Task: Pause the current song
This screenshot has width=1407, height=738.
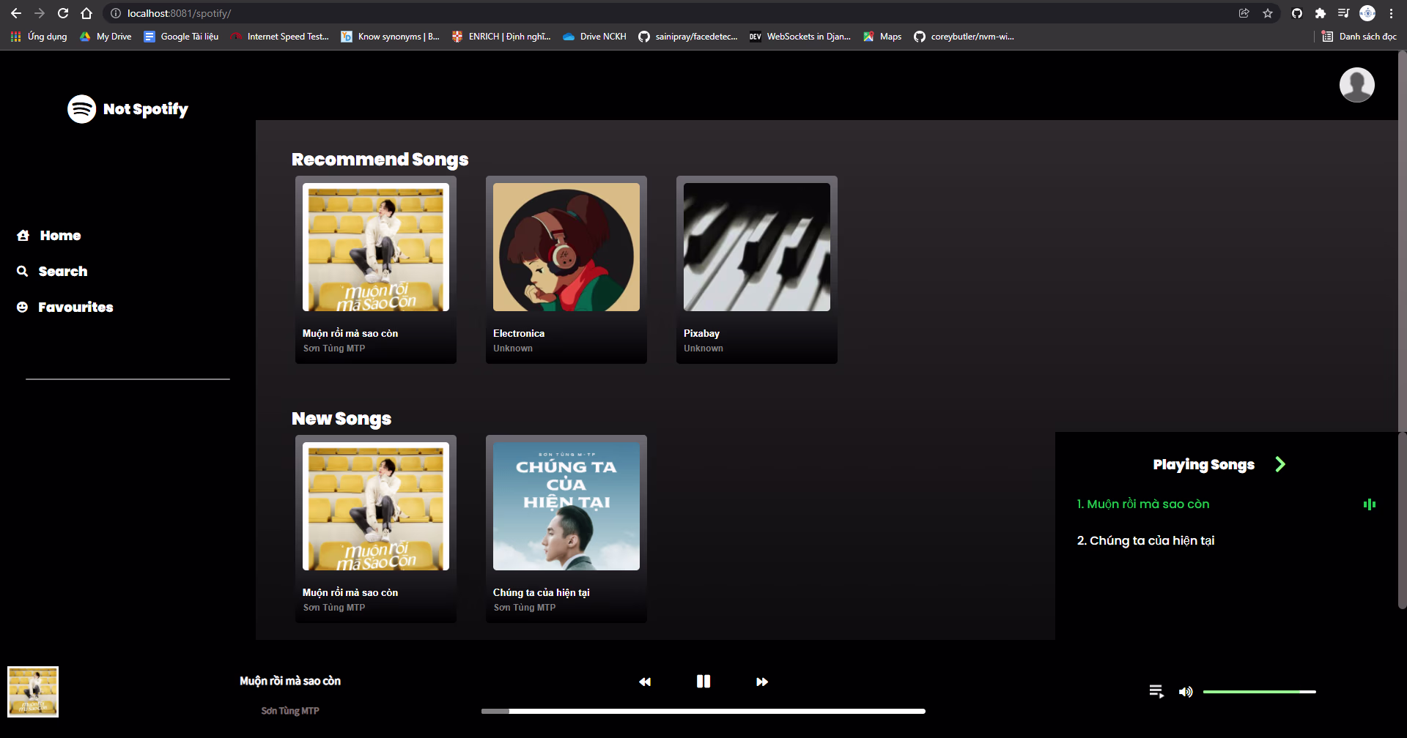Action: [703, 682]
